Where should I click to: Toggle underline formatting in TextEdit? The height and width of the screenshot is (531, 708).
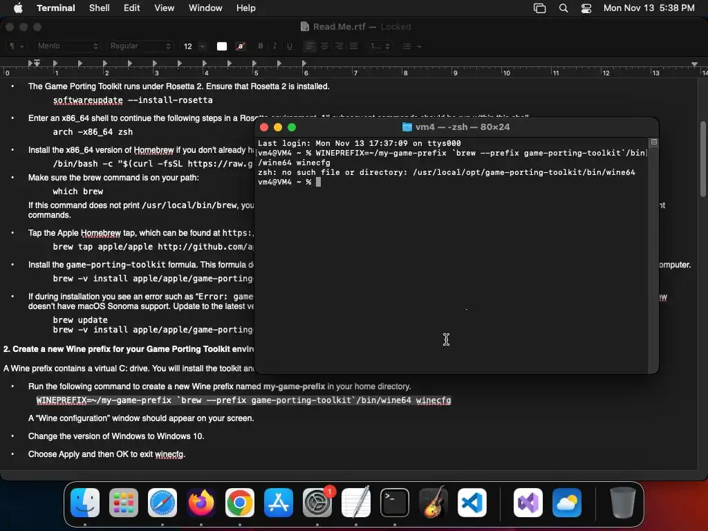click(290, 46)
